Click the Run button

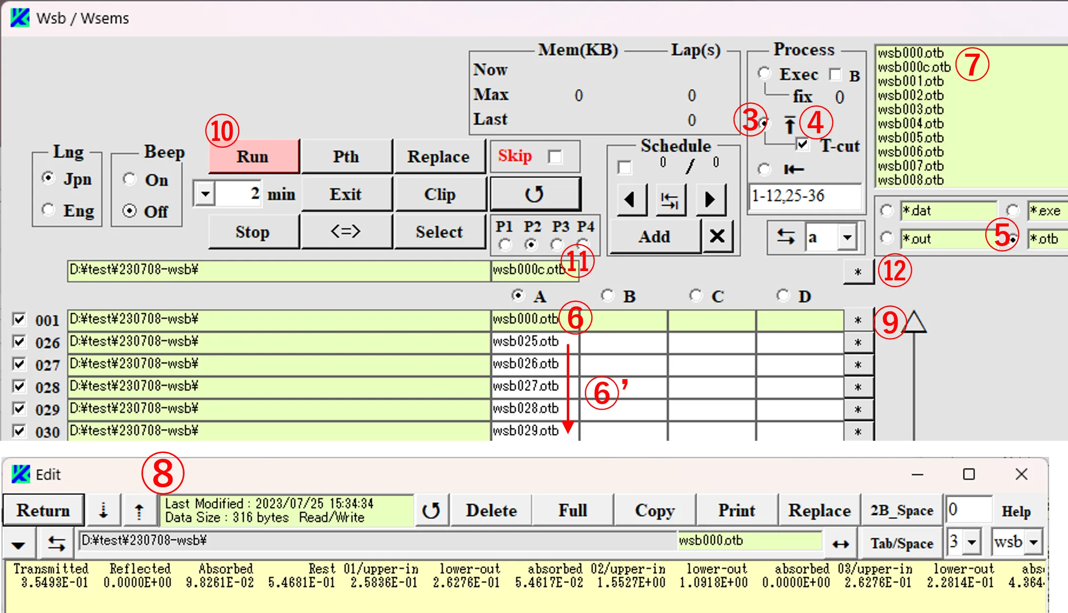[x=253, y=157]
